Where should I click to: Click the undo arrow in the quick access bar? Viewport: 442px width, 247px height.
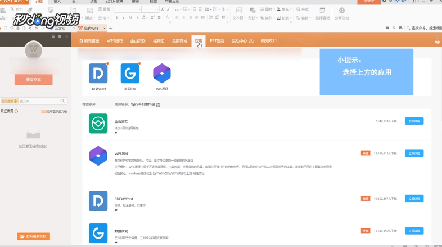click(x=30, y=28)
